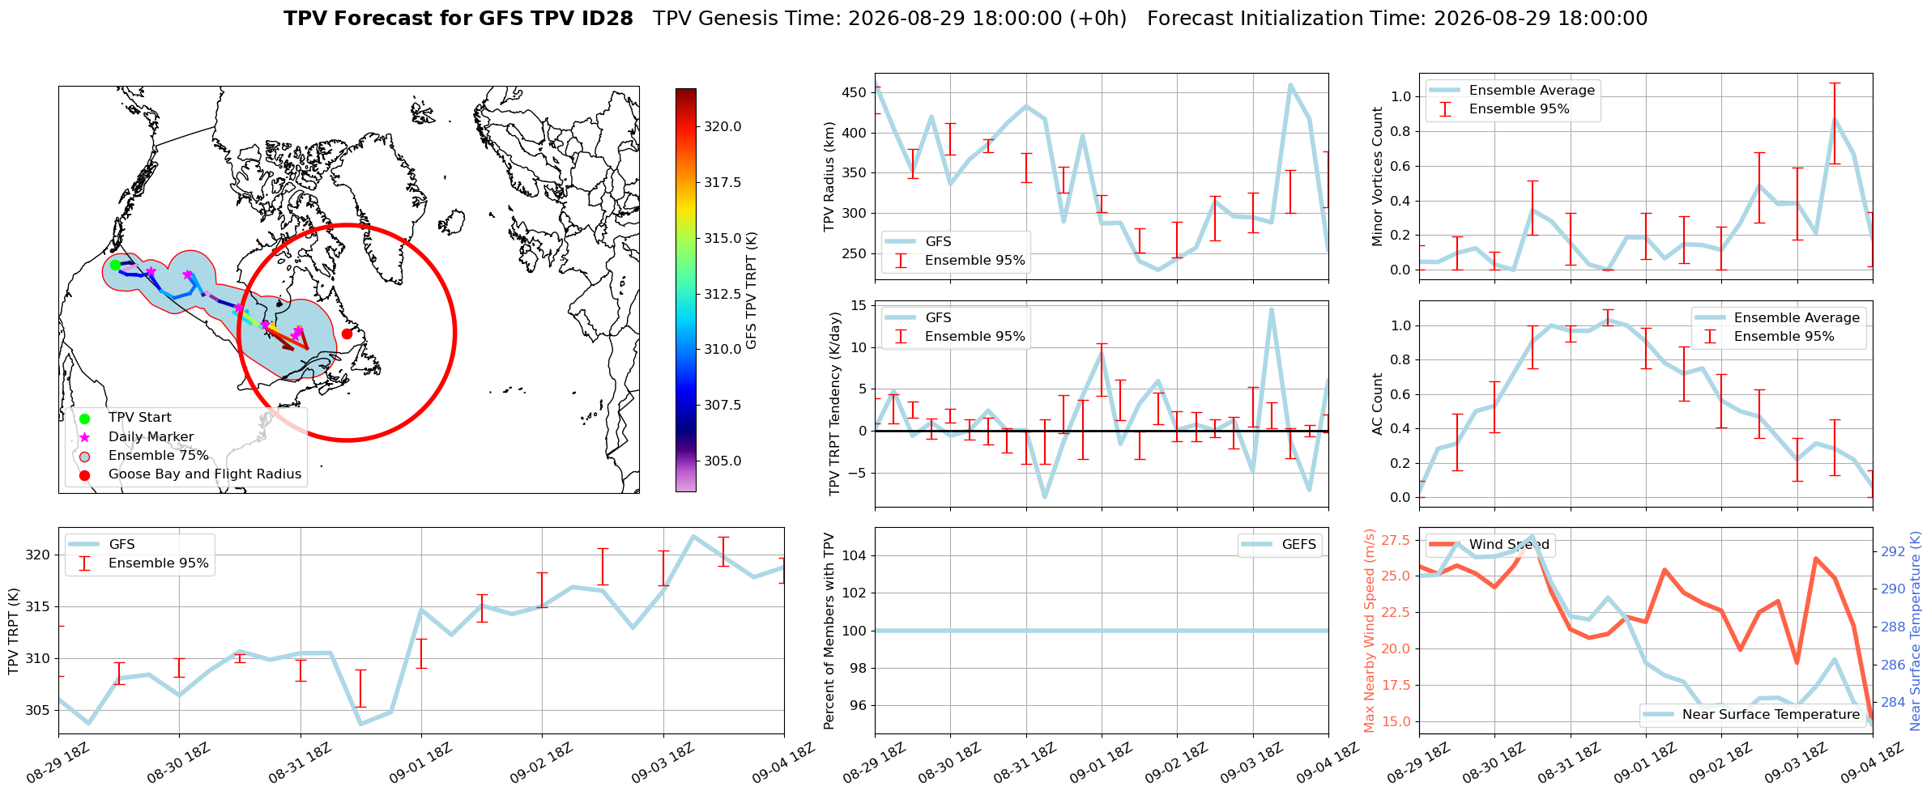
Task: Click the red "Max Nearby Wind Speed (m/s)" axis label
Action: [x=1370, y=631]
